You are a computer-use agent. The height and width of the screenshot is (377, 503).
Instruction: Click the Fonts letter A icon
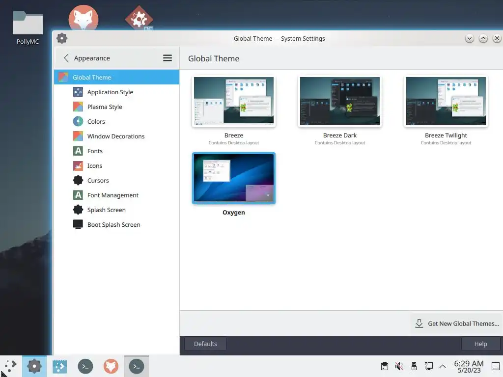coord(78,151)
